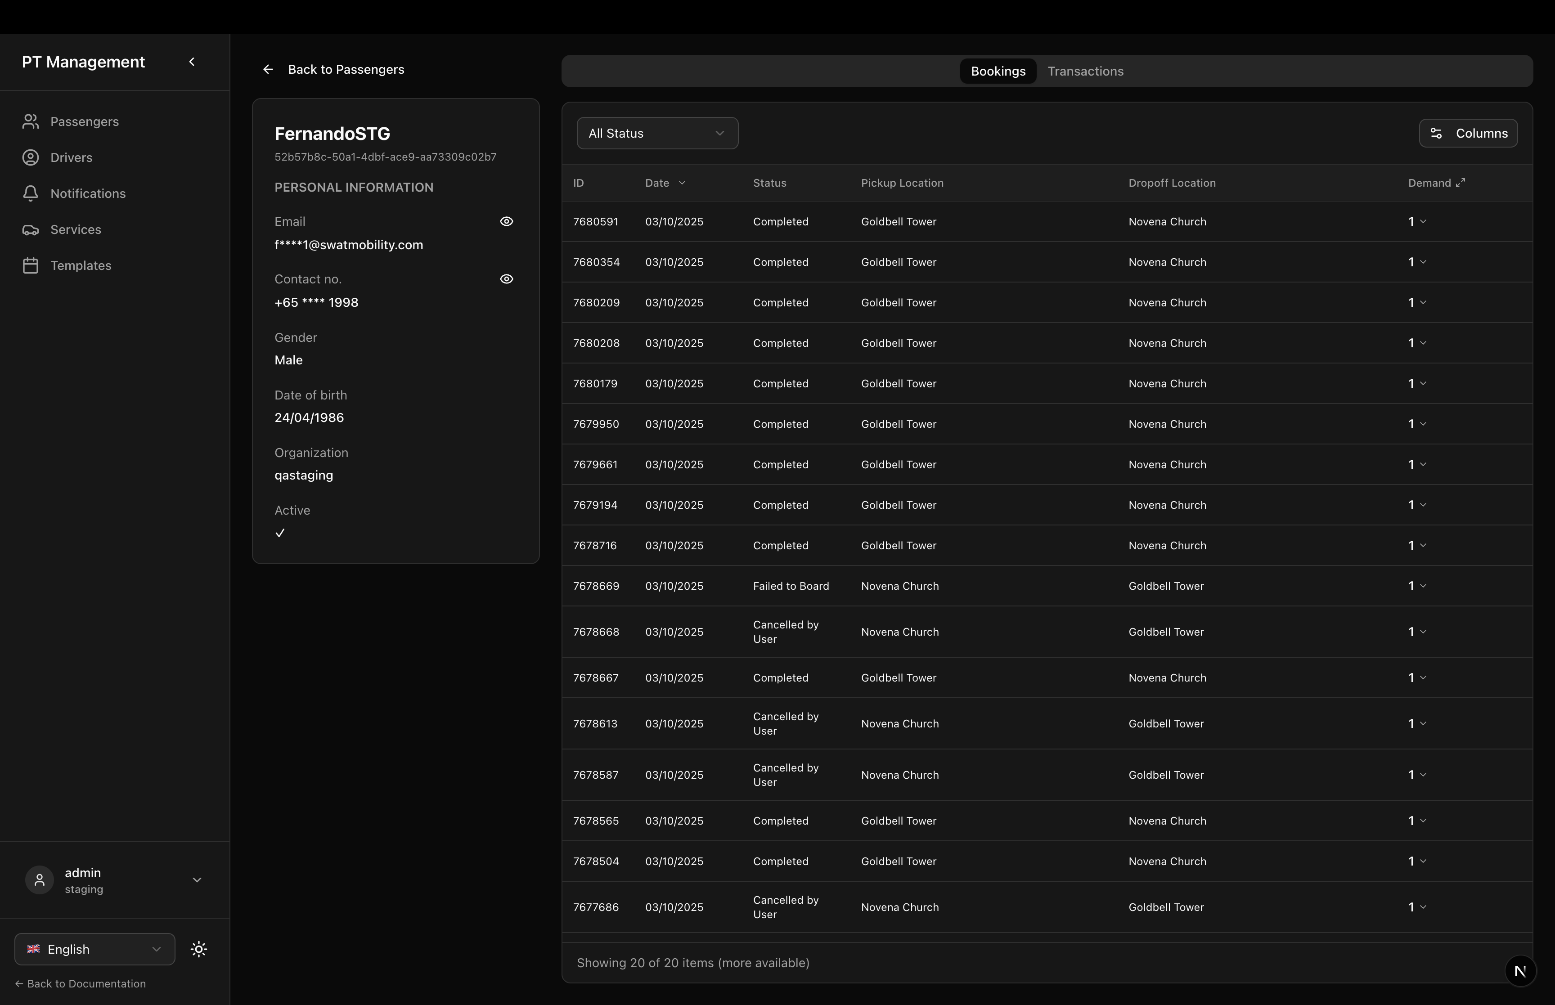
Task: Collapse the sidebar with the chevron icon
Action: click(x=192, y=62)
